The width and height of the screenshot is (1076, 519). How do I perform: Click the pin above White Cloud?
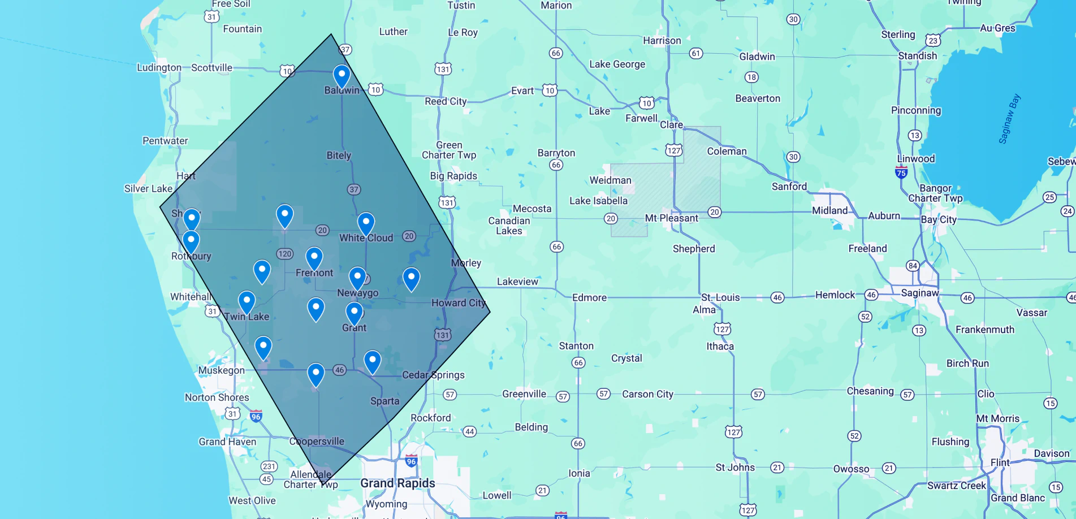click(366, 223)
